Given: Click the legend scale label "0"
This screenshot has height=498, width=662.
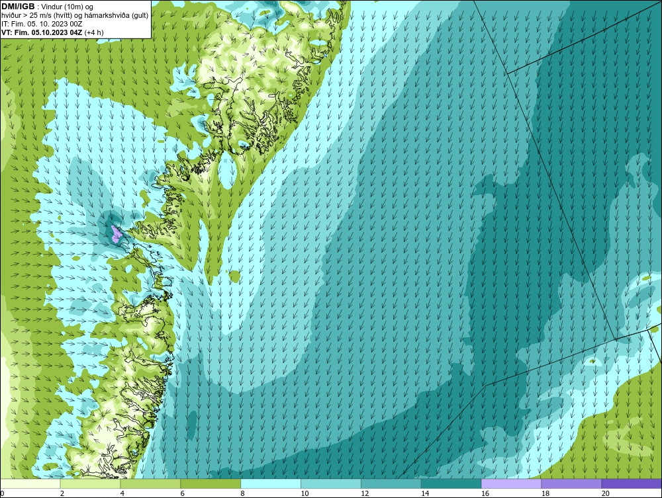Looking at the screenshot, I should click(2, 493).
